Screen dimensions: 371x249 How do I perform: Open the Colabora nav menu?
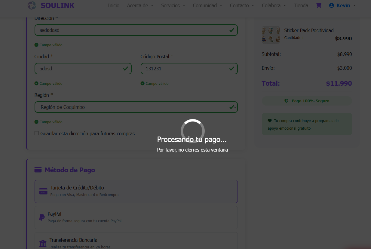(x=274, y=5)
